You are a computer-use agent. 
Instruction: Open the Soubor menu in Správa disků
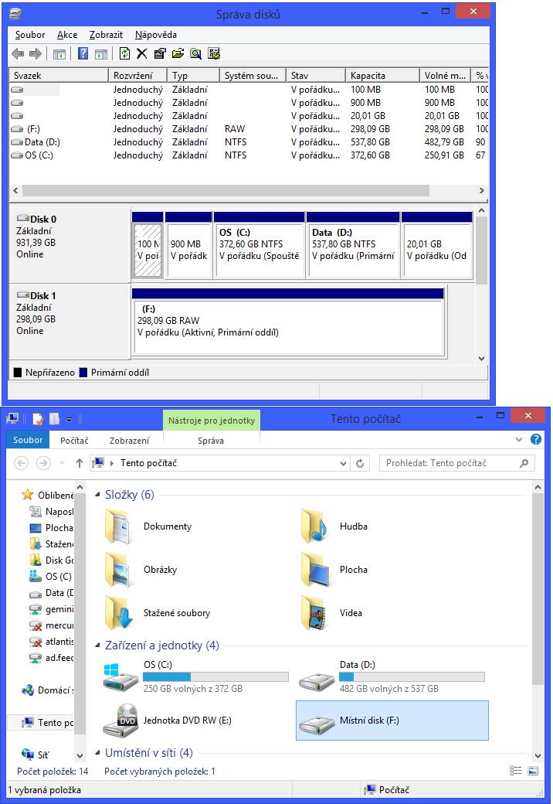point(29,35)
